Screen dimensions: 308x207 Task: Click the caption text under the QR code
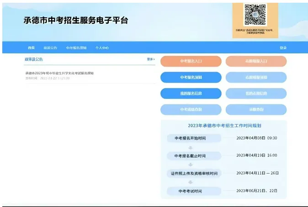point(255,31)
